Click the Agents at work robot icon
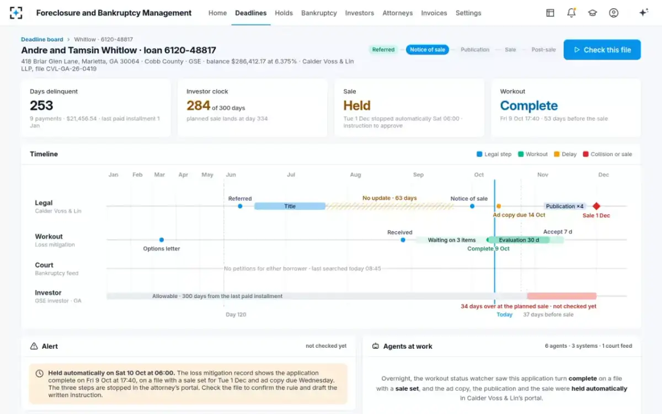 coord(376,346)
